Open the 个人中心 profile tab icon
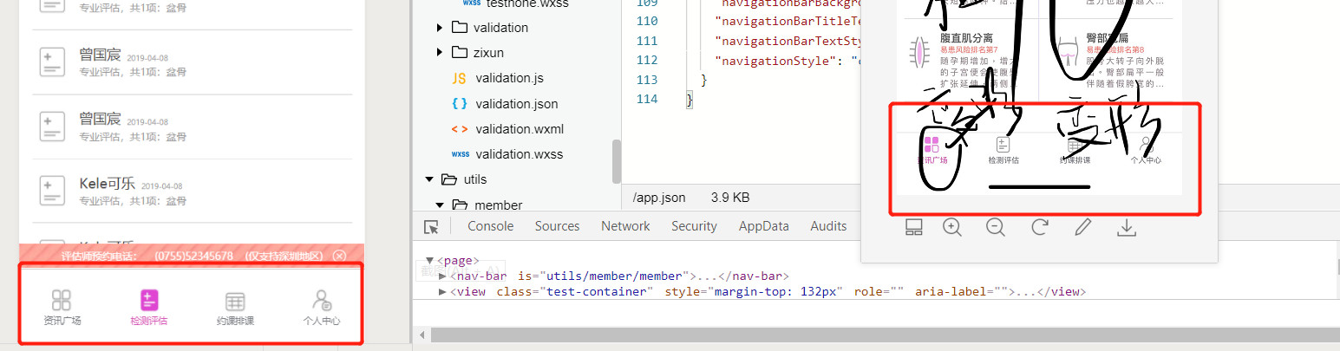This screenshot has height=351, width=1340. pos(322,301)
